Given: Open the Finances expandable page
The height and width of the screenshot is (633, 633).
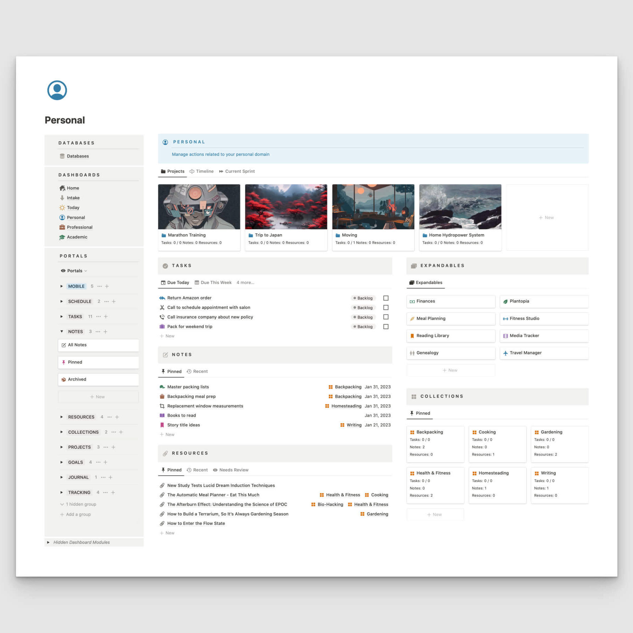Looking at the screenshot, I should pos(450,301).
